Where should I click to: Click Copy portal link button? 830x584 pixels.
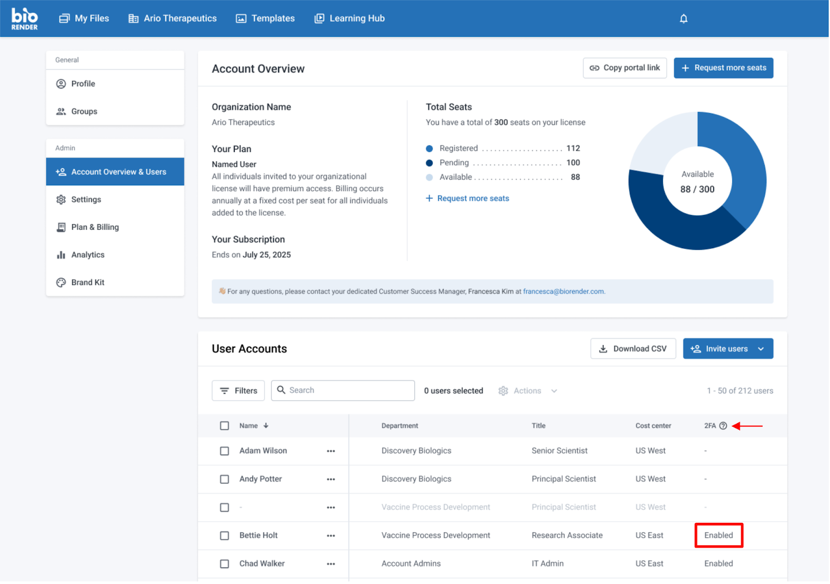click(x=625, y=68)
